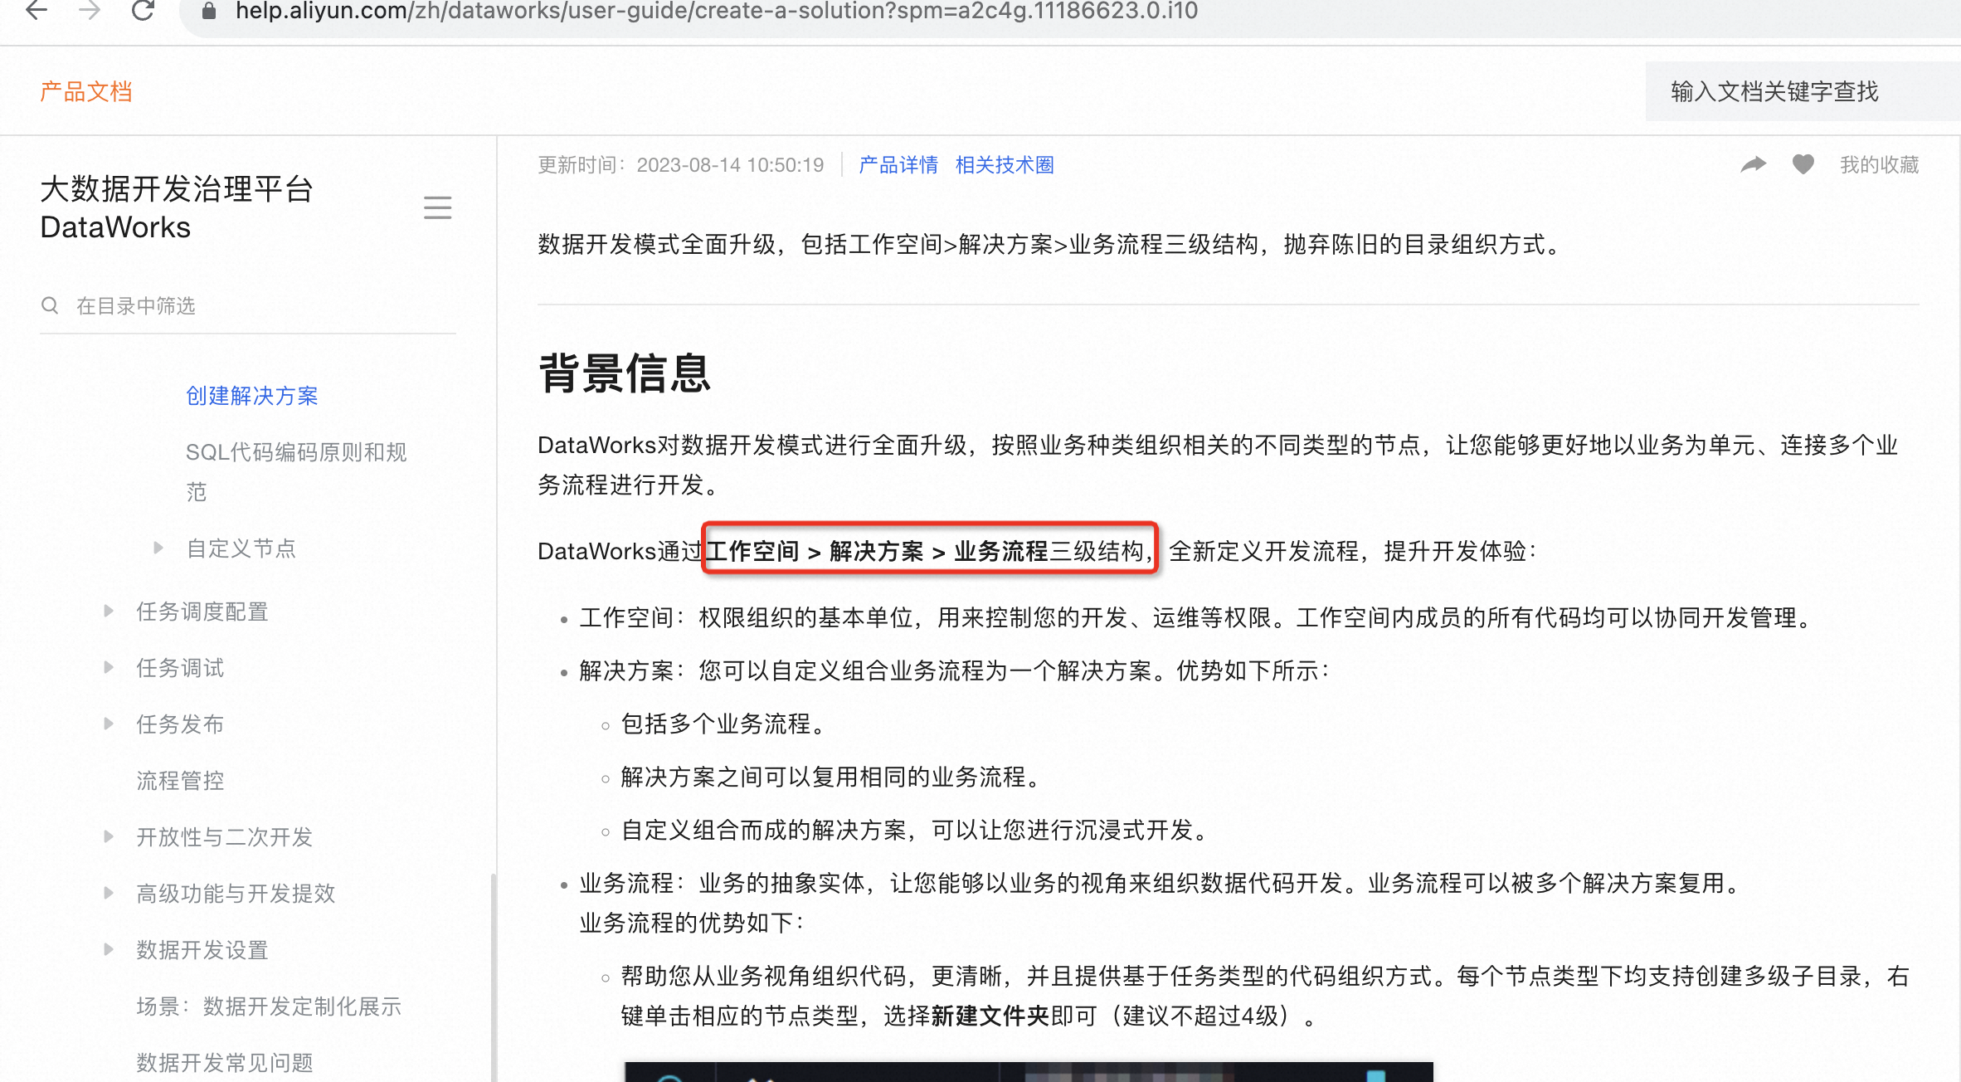
Task: Click the bold text 新建文件夹
Action: [x=990, y=1016]
